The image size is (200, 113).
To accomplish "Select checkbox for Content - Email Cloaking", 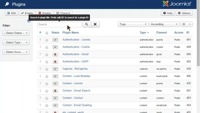I will click(x=47, y=106).
